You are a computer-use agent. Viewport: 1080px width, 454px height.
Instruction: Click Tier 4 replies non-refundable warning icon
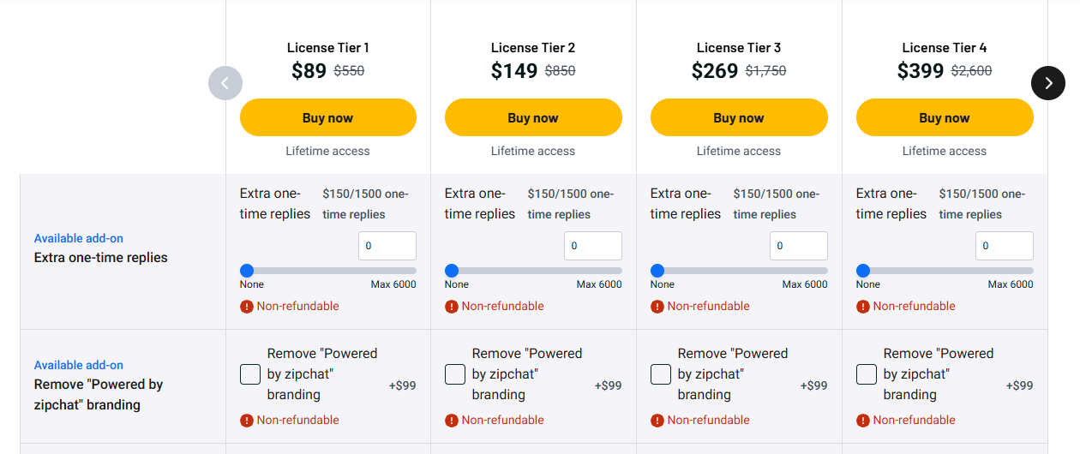click(863, 307)
